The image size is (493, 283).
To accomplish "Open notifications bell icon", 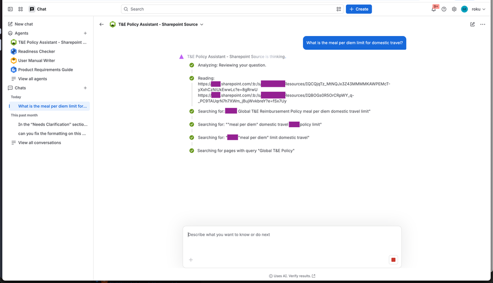I will tap(434, 9).
